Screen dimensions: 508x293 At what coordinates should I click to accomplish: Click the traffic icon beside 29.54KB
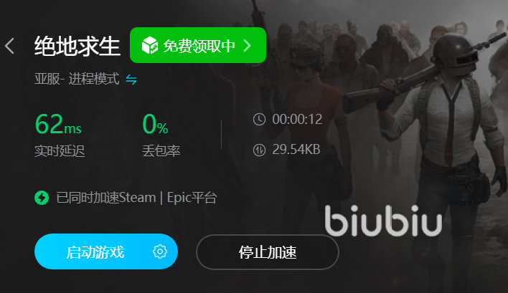coord(259,150)
